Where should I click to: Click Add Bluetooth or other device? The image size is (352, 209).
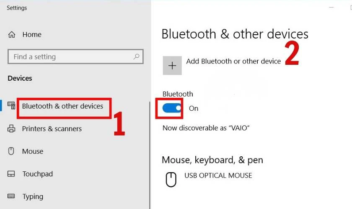[x=233, y=61]
